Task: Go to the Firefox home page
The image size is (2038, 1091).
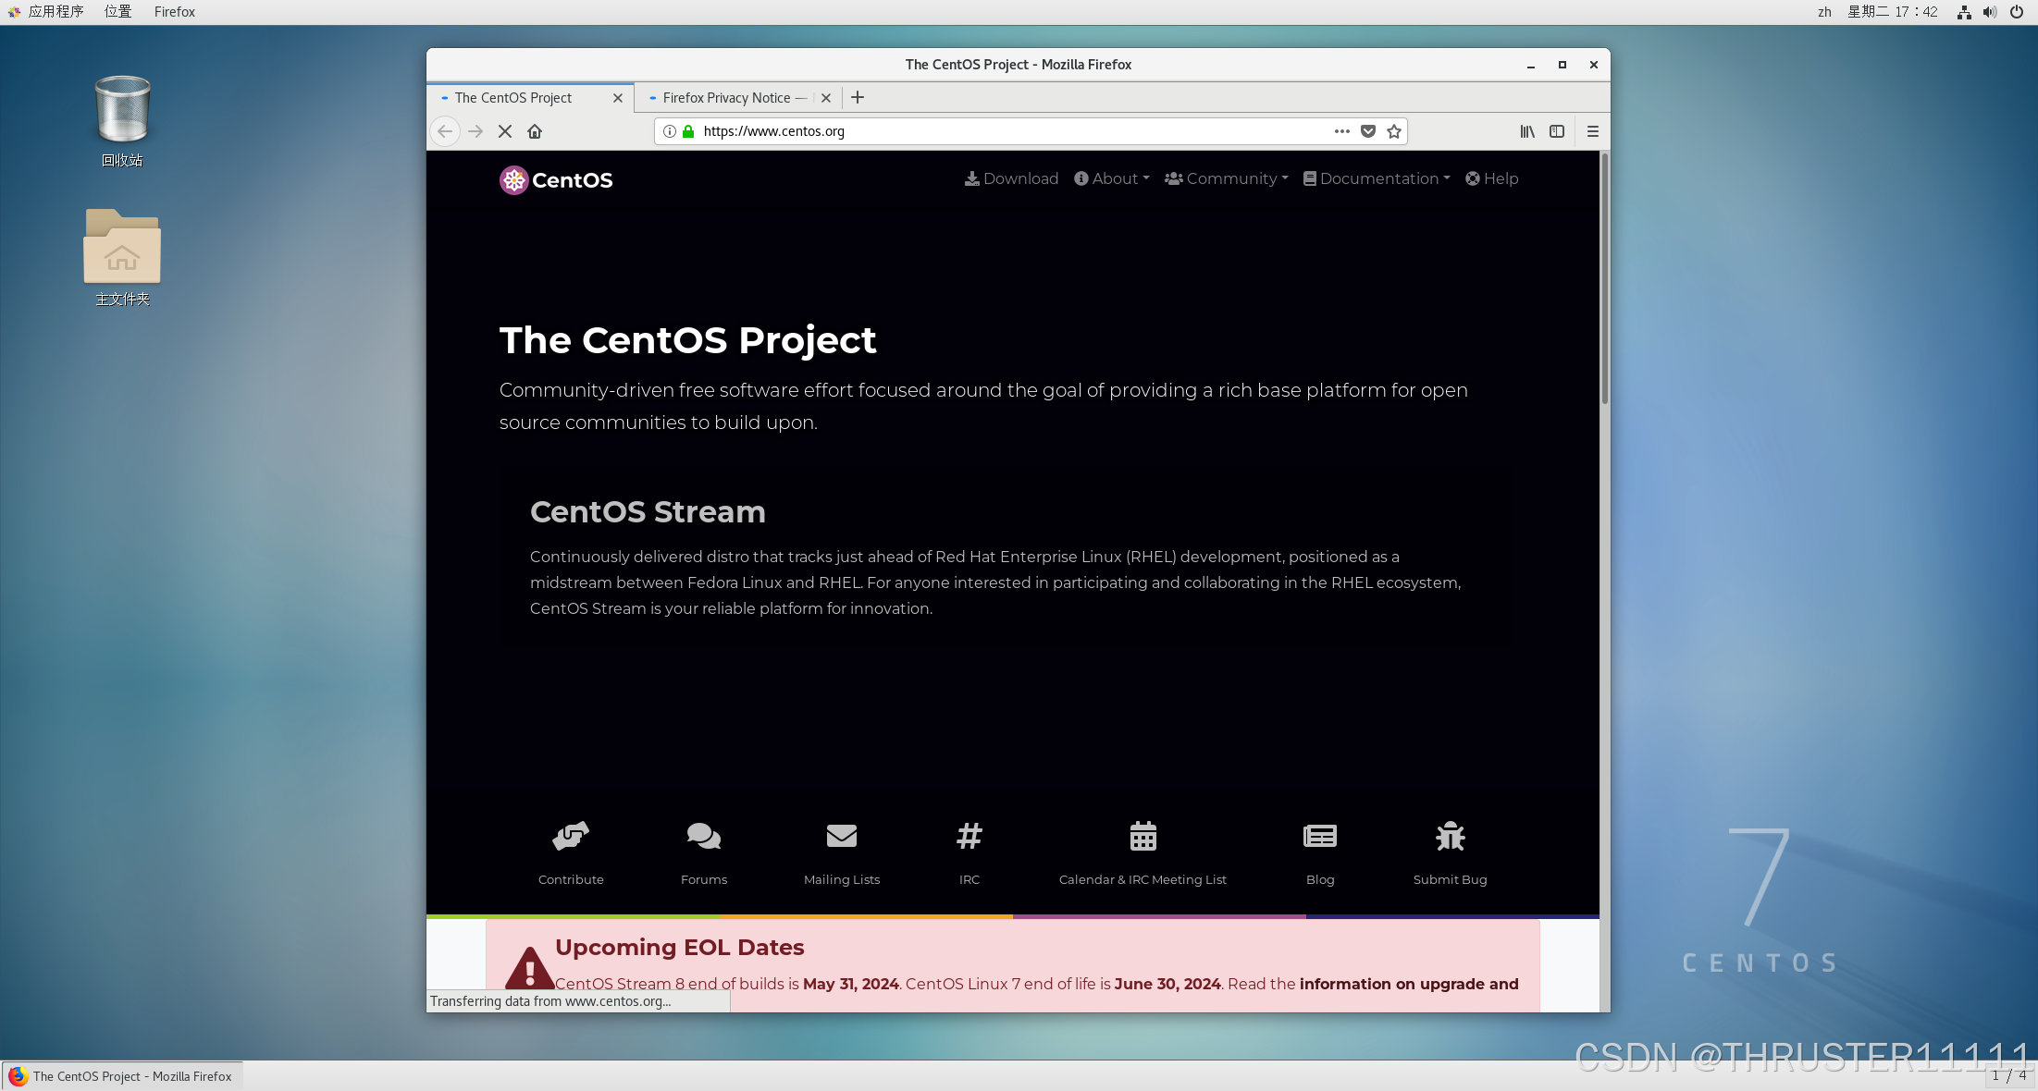Action: [535, 131]
